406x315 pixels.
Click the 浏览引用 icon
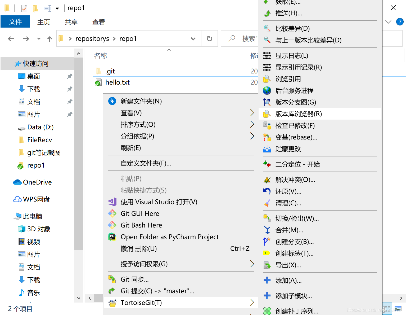pos(267,79)
